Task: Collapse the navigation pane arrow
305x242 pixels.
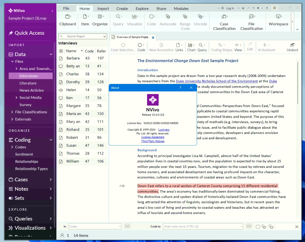Action: pyautogui.click(x=52, y=11)
